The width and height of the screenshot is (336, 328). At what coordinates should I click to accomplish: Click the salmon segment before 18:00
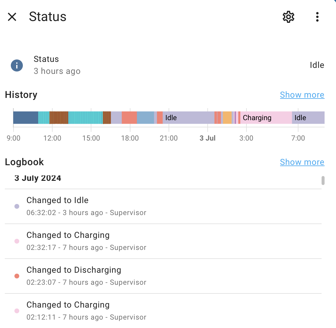tap(129, 117)
